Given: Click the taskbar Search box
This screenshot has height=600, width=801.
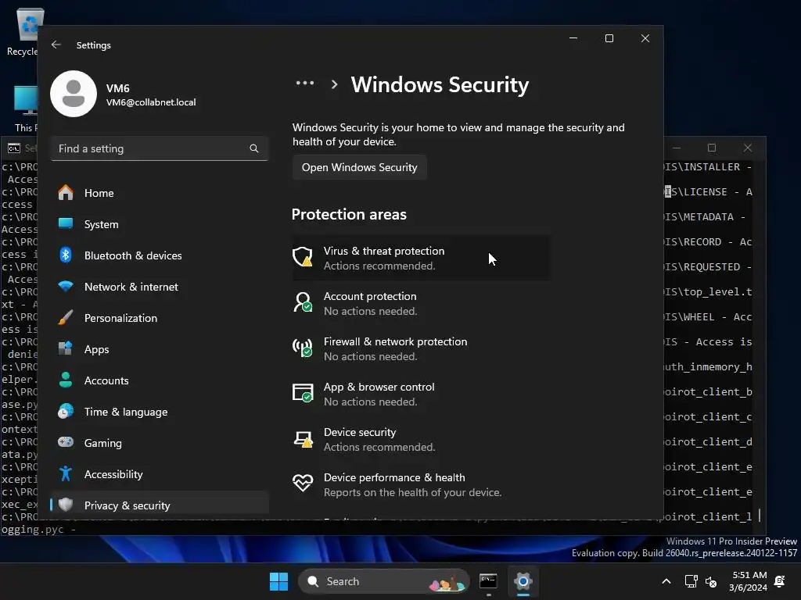Looking at the screenshot, I should (x=383, y=581).
